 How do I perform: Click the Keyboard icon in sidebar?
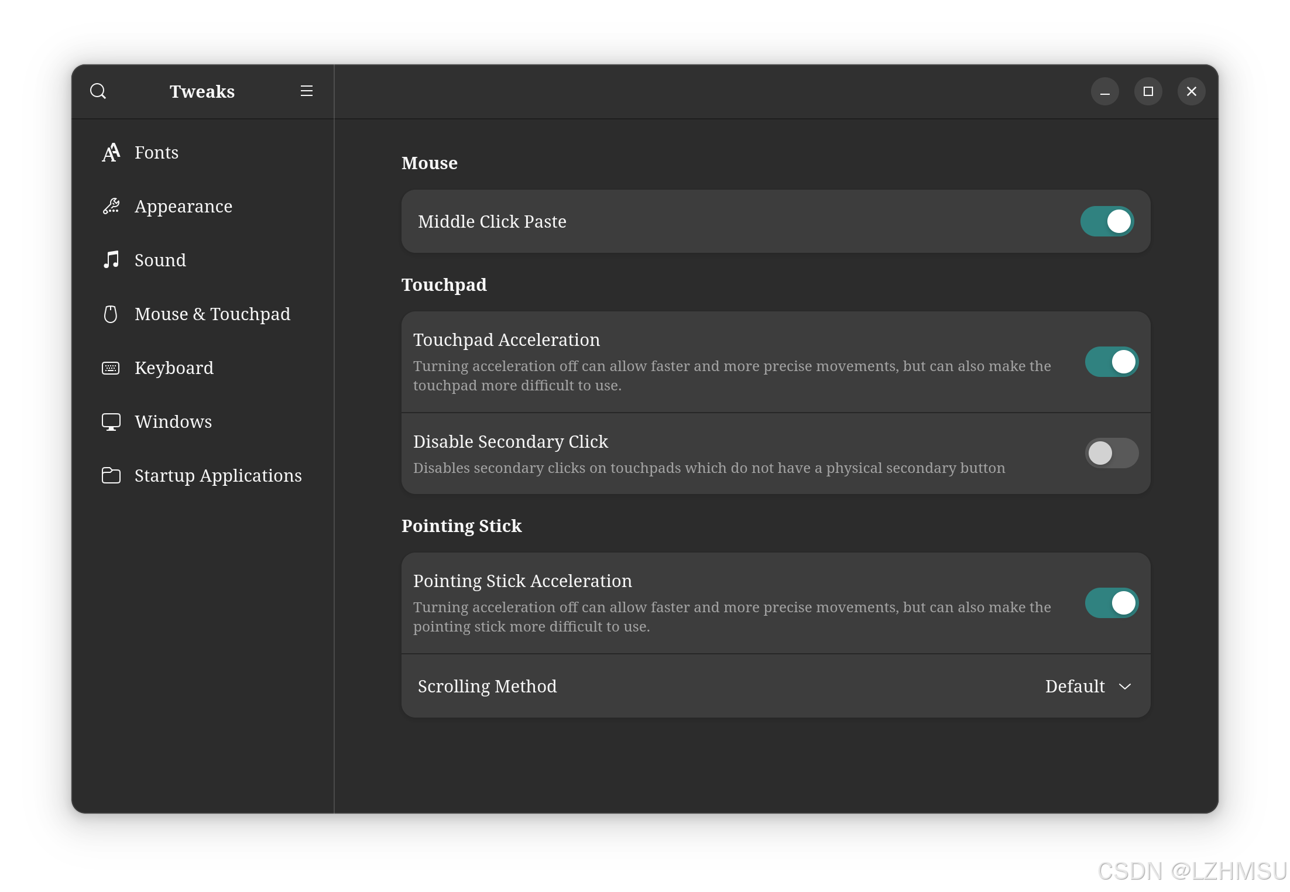[x=111, y=368]
